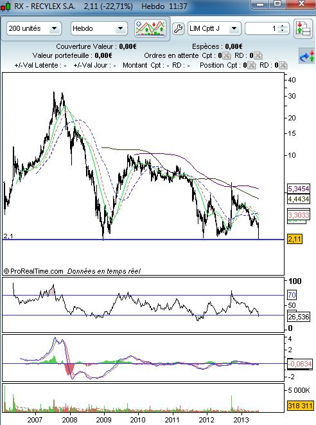Minimize the RECYLEX chart window
The height and width of the screenshot is (425, 316).
[x=260, y=4]
